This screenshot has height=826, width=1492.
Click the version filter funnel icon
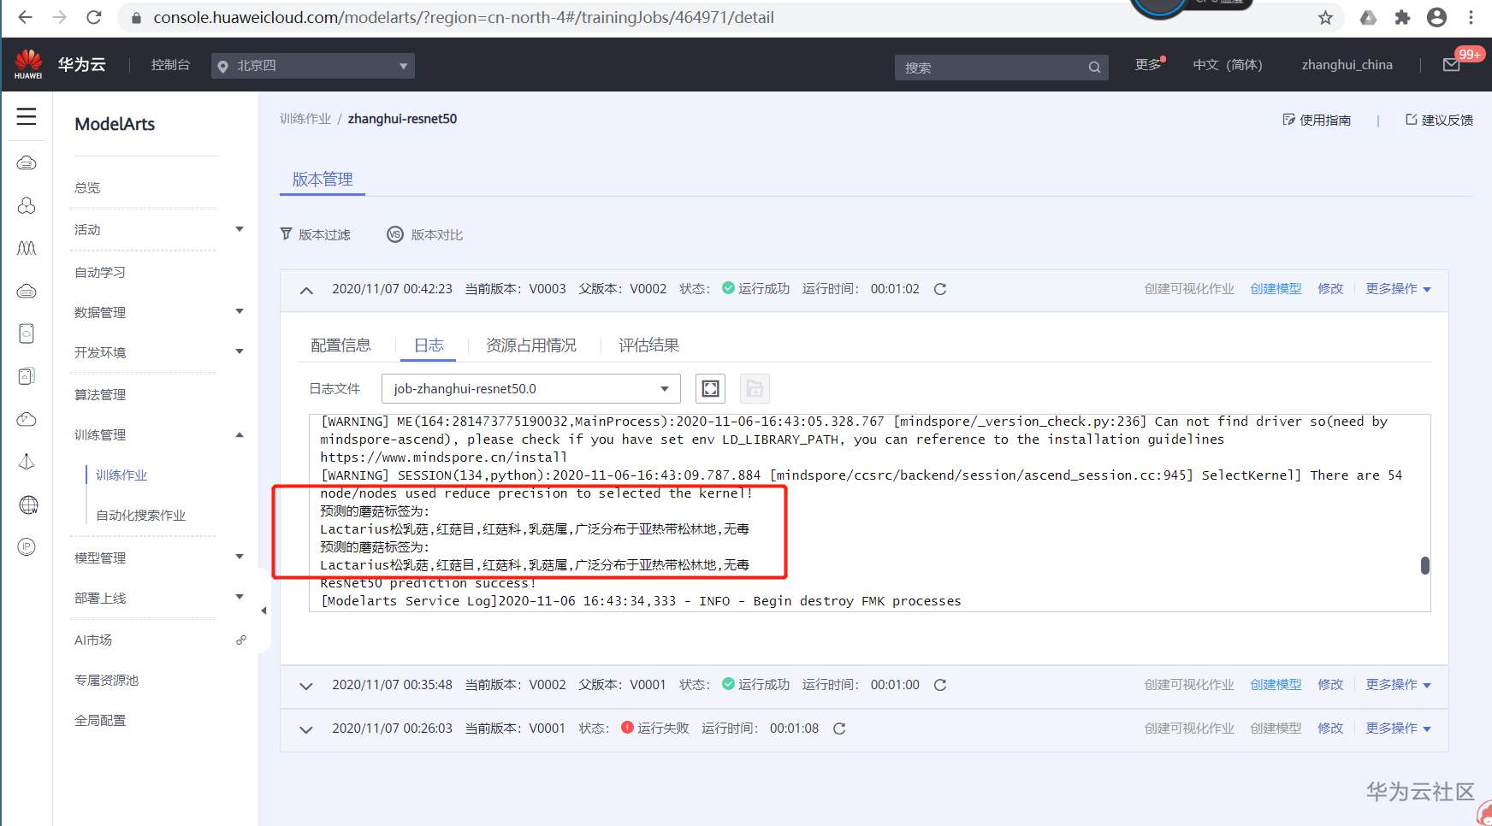tap(287, 234)
